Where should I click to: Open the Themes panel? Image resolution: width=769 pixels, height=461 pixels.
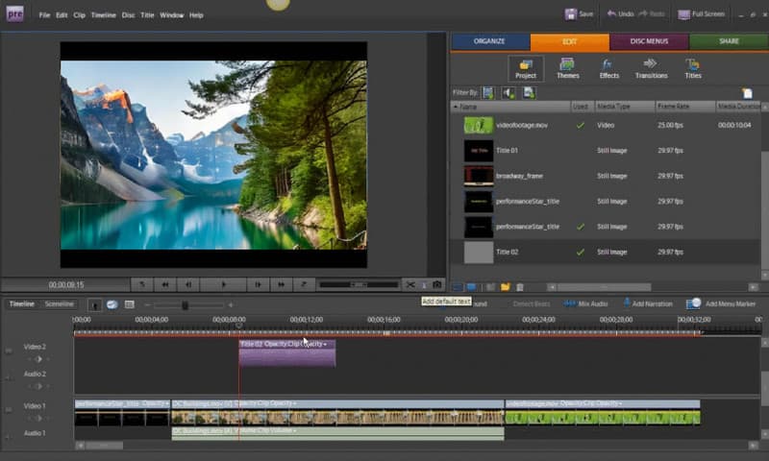[x=567, y=68]
